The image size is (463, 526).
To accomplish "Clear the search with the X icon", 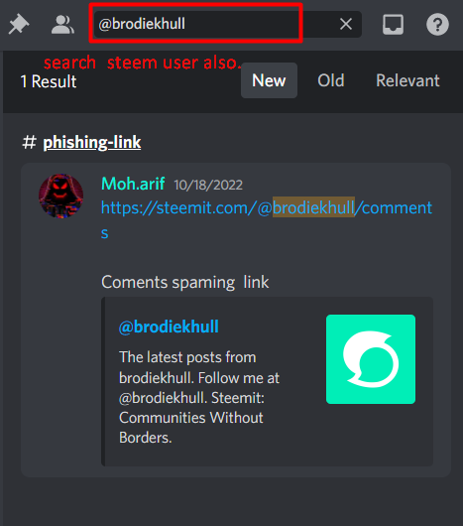I will pos(346,24).
